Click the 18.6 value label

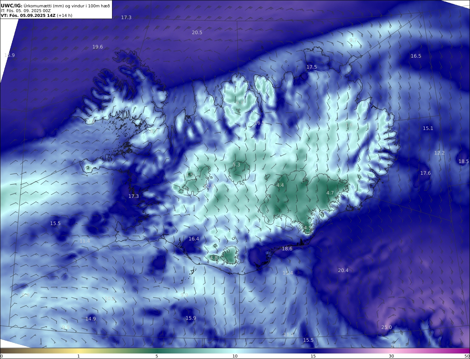tap(287, 249)
